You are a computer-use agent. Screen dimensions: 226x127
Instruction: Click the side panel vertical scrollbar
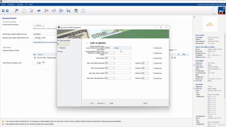click(225, 66)
